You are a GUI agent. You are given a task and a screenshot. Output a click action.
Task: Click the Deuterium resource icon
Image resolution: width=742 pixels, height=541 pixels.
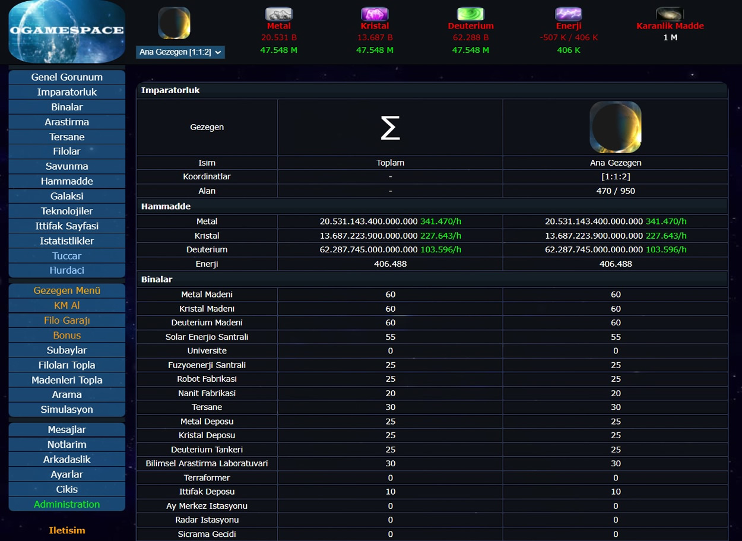point(471,14)
